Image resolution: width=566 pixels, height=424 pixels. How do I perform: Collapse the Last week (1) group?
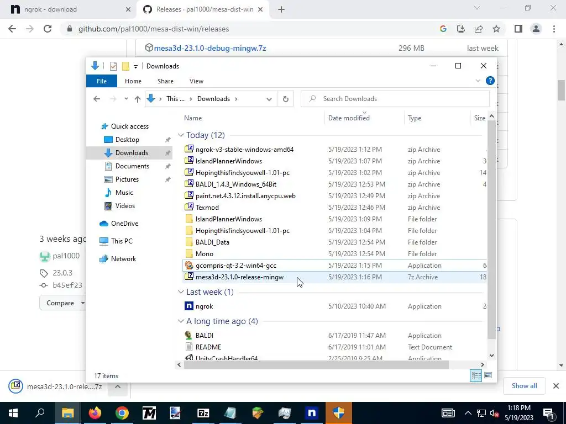181,292
